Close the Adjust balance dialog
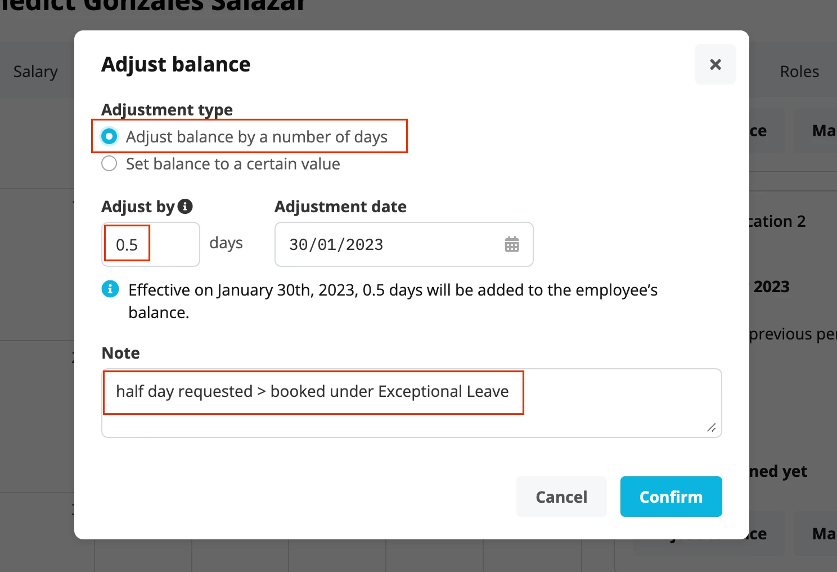 point(715,64)
